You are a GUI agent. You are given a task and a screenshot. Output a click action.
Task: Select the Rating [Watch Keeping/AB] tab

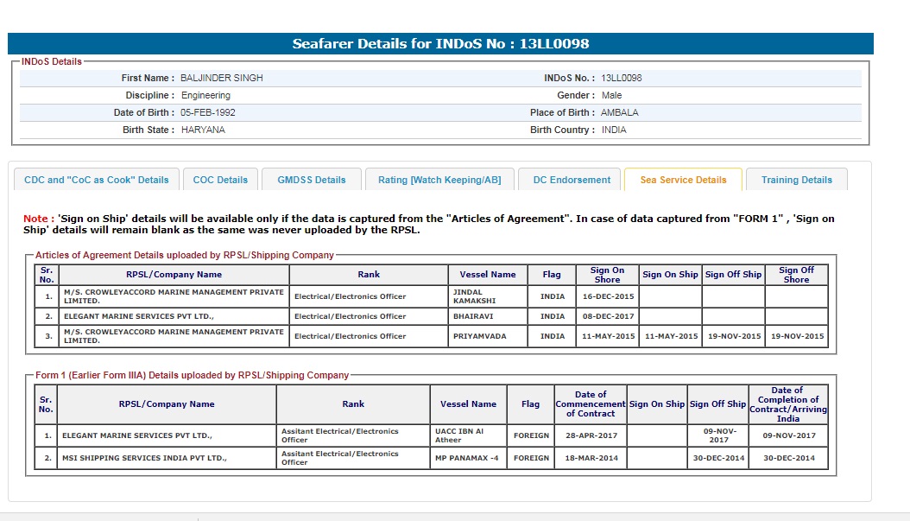439,180
